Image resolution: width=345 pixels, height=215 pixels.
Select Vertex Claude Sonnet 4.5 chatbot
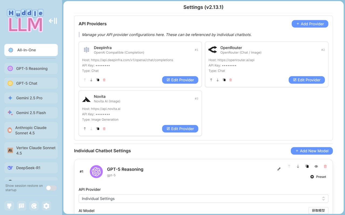[x=31, y=150]
